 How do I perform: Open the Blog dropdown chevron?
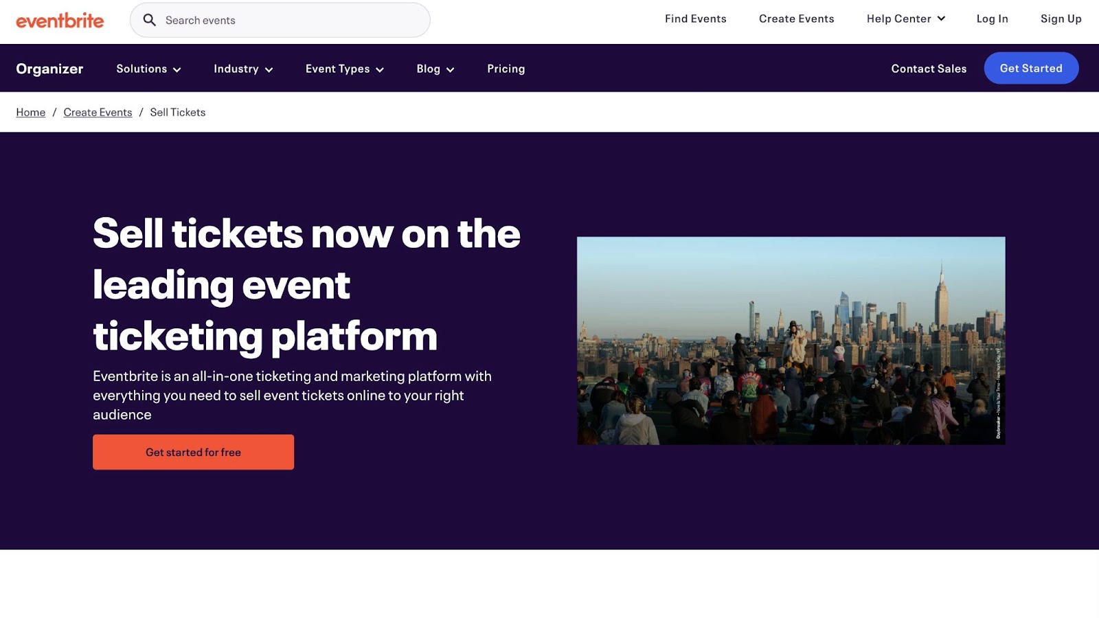pyautogui.click(x=450, y=69)
